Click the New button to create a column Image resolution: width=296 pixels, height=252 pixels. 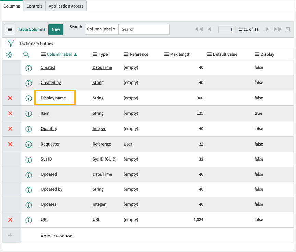[x=56, y=29]
